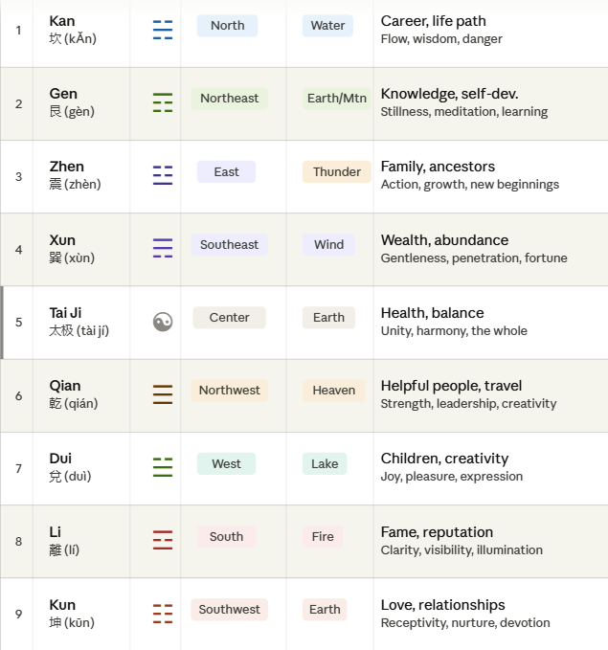This screenshot has height=650, width=608.
Task: Click the Kan water trigram icon
Action: tap(163, 30)
